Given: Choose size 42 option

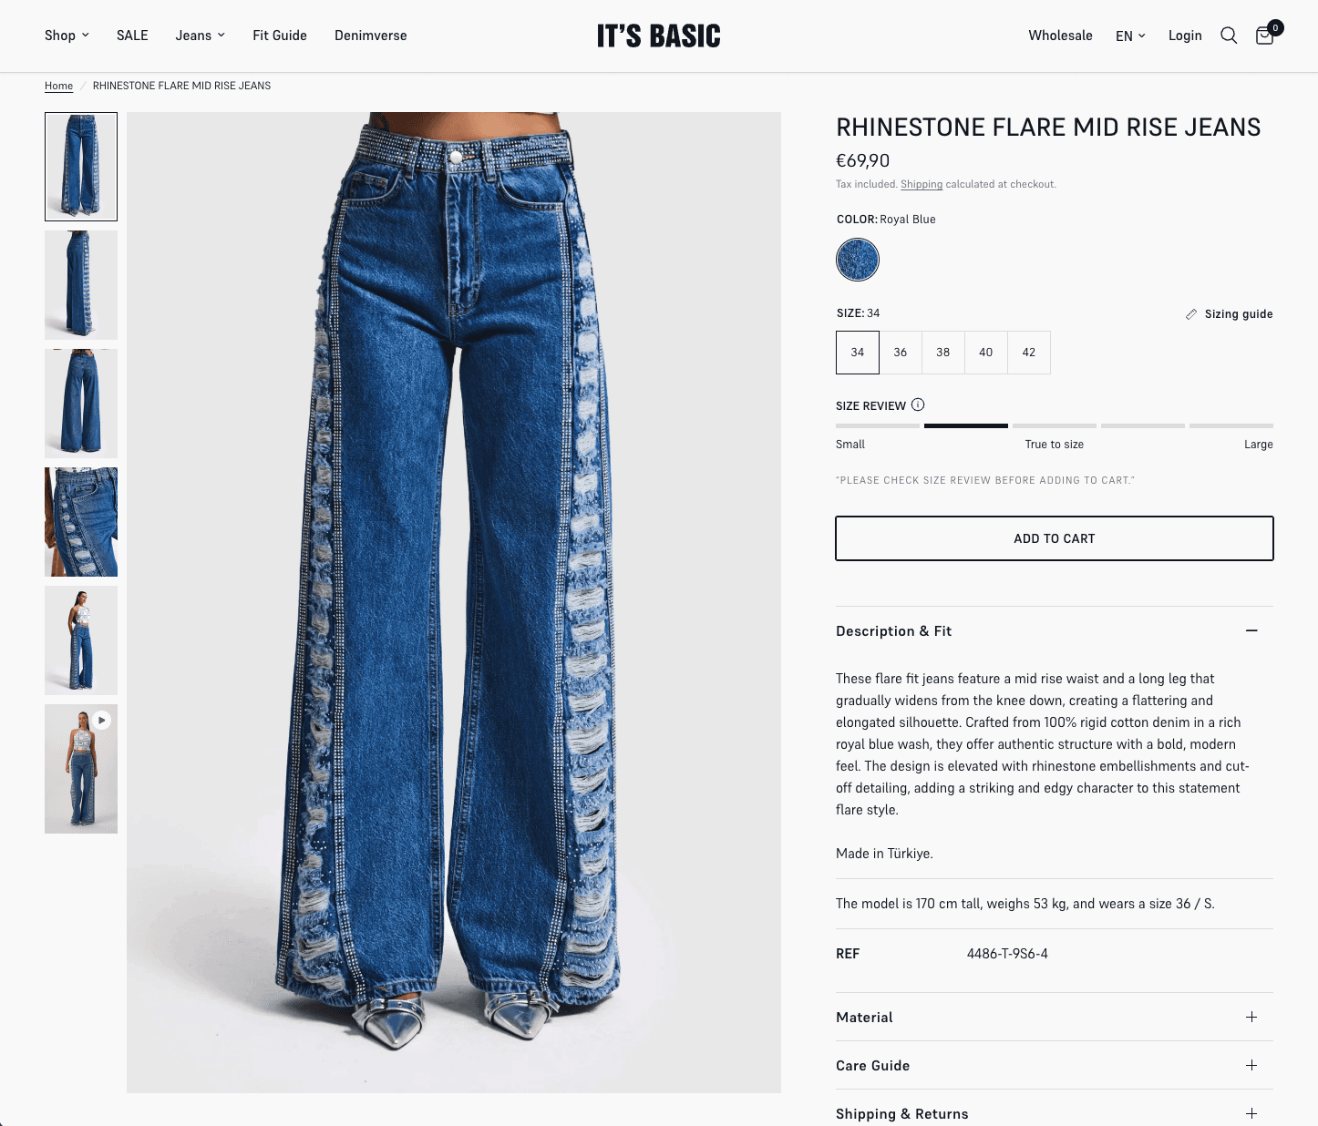Looking at the screenshot, I should (1029, 353).
